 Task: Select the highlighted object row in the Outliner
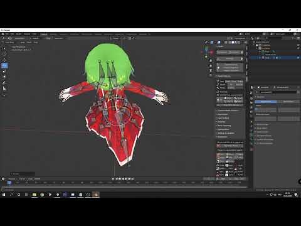pos(275,58)
